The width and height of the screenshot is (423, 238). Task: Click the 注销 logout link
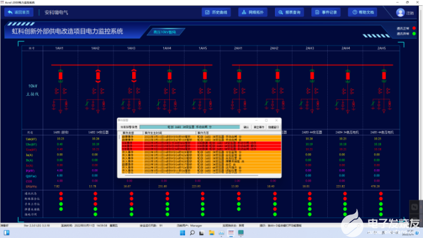(410, 13)
